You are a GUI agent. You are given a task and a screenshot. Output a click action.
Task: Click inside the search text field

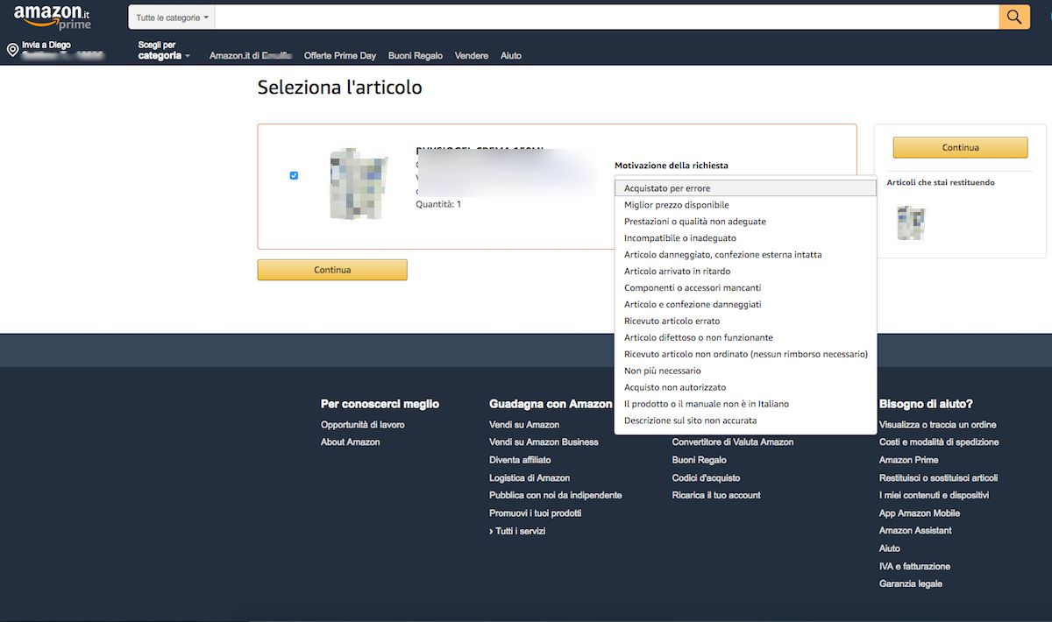[605, 18]
